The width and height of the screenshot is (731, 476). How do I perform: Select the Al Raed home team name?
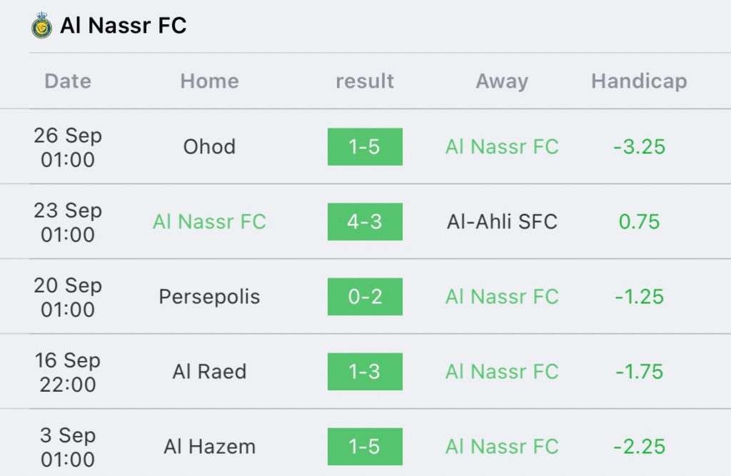click(209, 372)
